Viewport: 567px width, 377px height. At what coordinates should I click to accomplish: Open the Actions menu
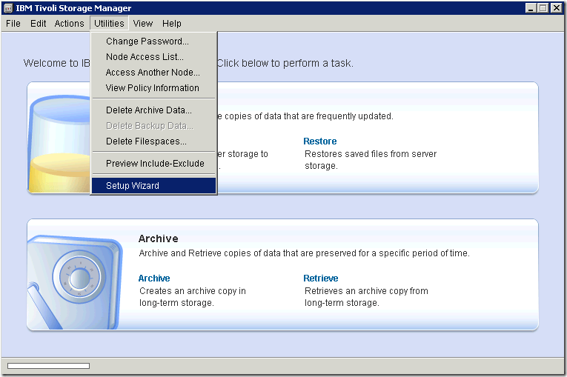tap(70, 24)
